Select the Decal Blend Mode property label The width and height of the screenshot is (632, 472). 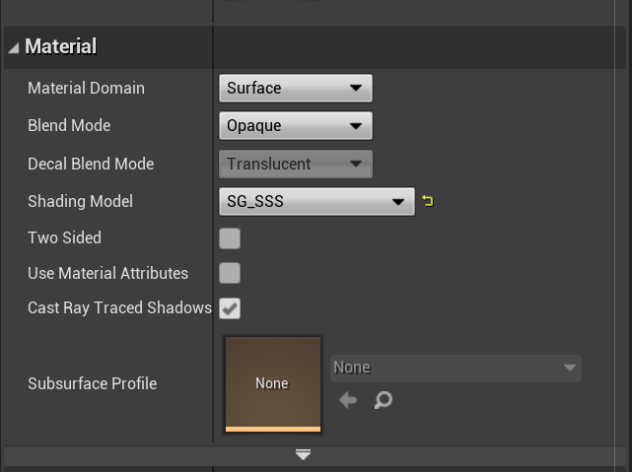click(91, 164)
